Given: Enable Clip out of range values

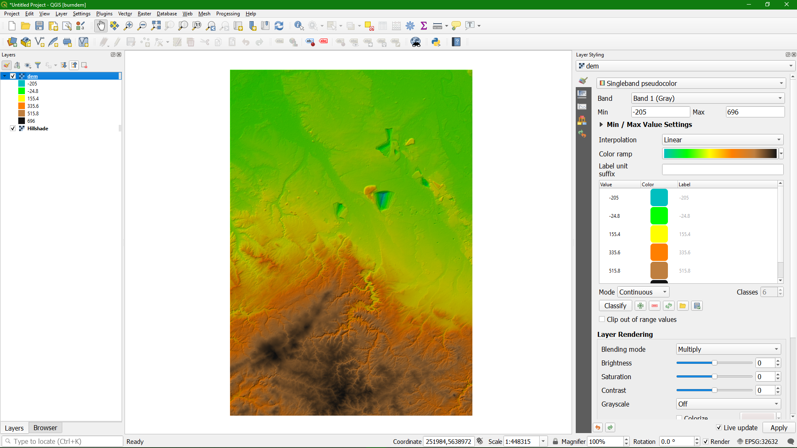Looking at the screenshot, I should 602,319.
